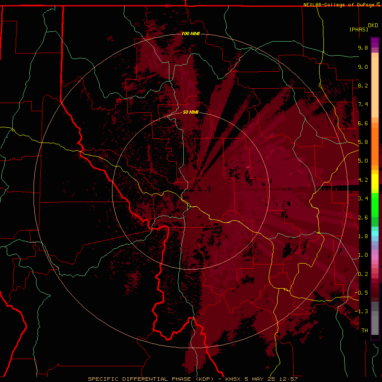Click the -0.5 value on the scale
This screenshot has width=382, height=382.
[361, 292]
